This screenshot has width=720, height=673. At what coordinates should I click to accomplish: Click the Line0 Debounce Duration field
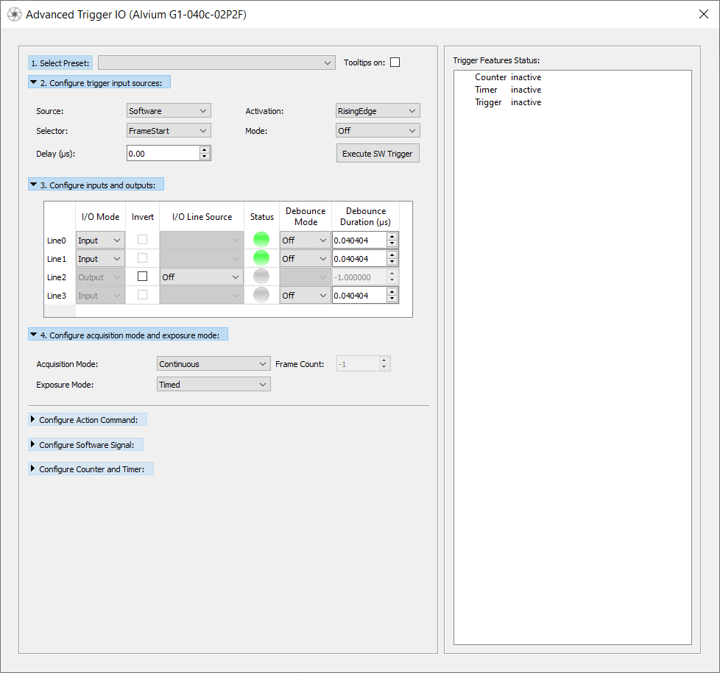(359, 240)
